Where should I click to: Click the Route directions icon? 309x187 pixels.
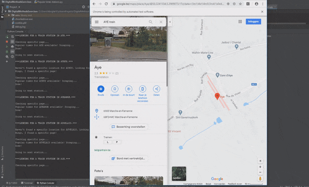101,89
